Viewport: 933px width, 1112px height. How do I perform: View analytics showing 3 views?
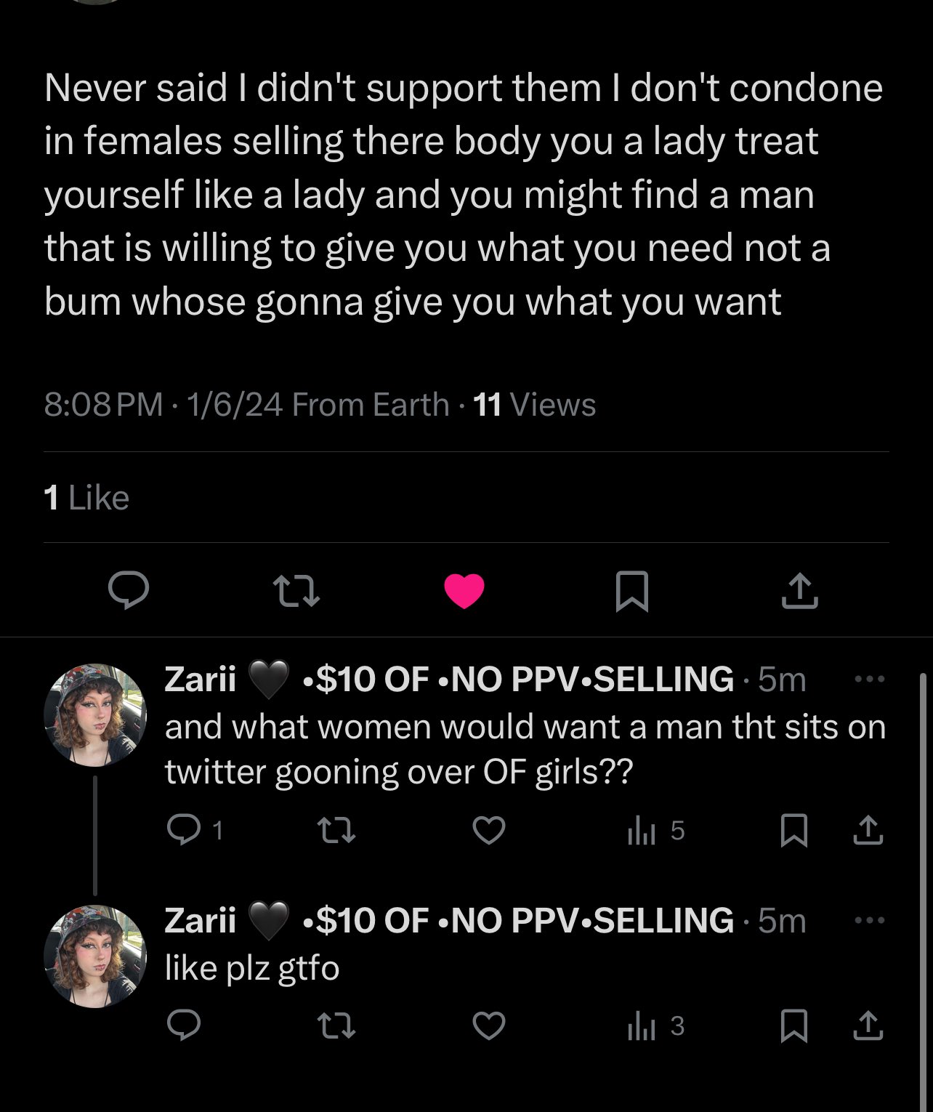coord(655,1026)
